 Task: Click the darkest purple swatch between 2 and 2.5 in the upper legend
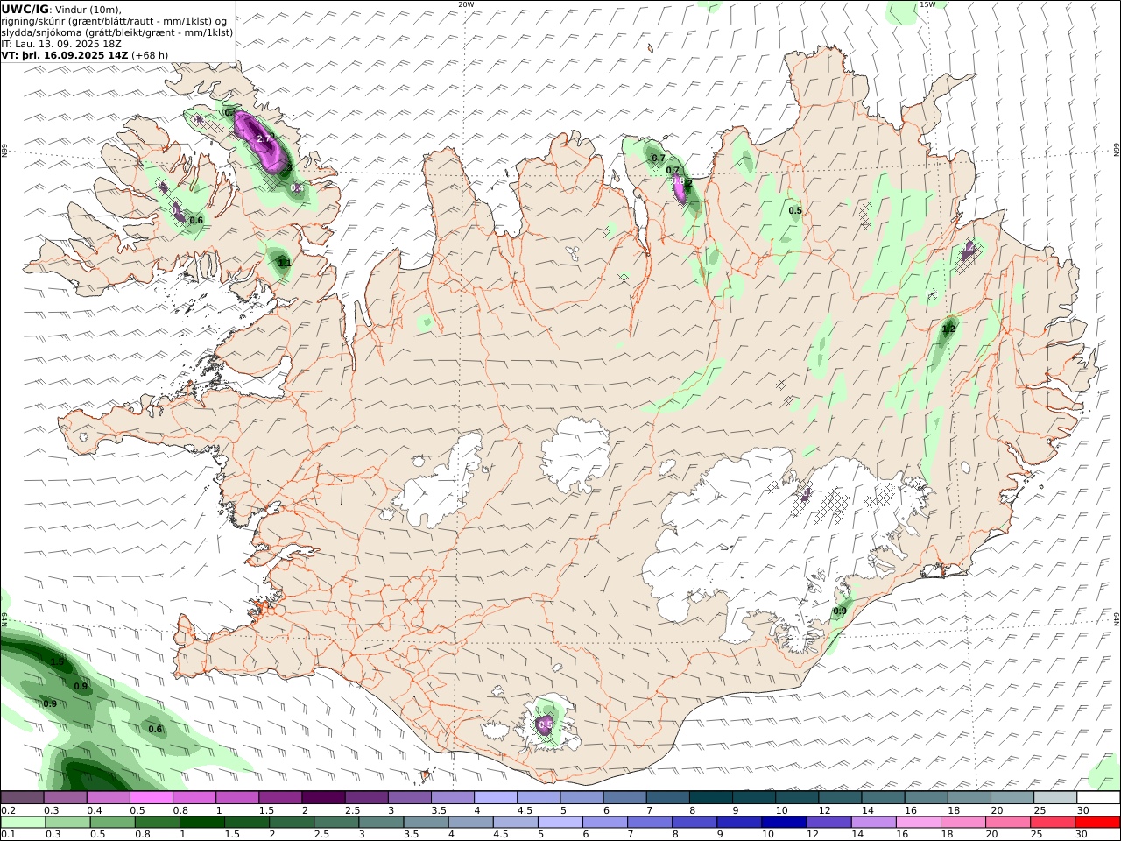pyautogui.click(x=323, y=798)
